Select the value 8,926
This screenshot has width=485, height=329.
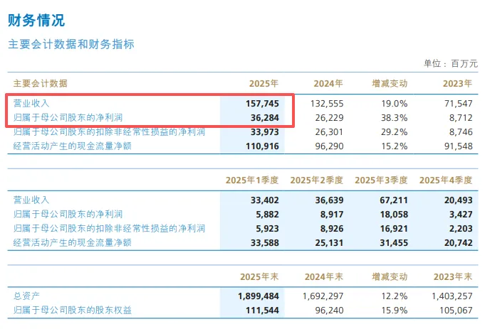[x=332, y=228]
